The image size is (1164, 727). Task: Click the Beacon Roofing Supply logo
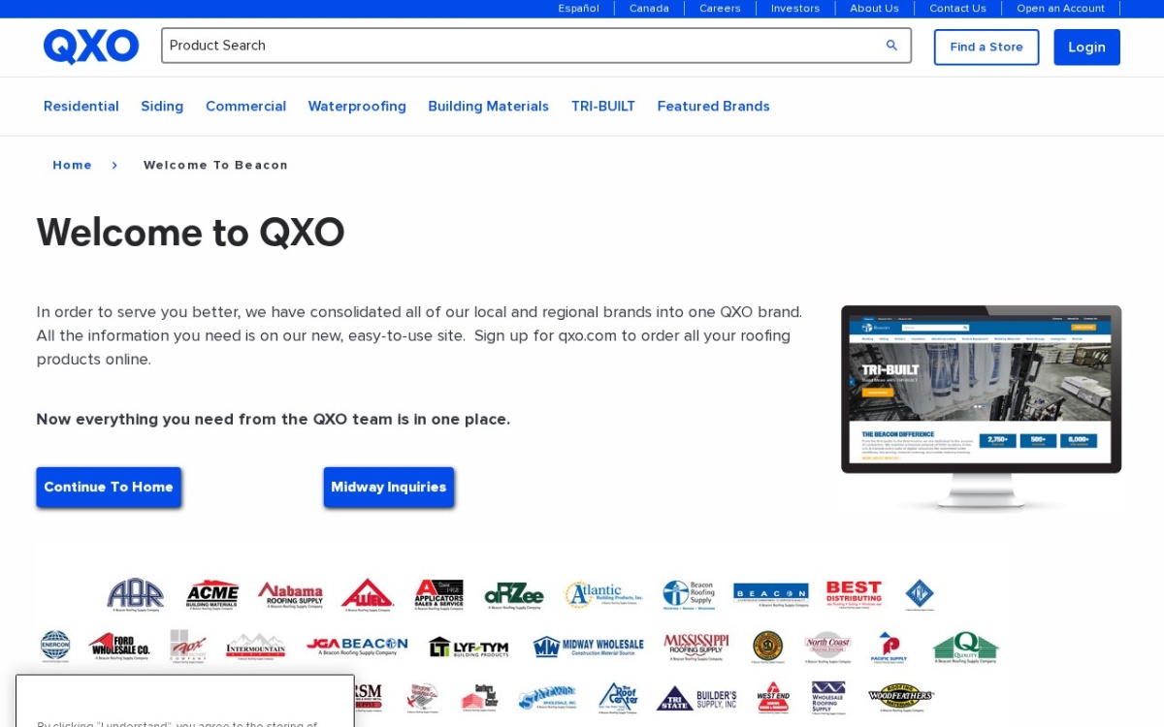click(x=689, y=594)
